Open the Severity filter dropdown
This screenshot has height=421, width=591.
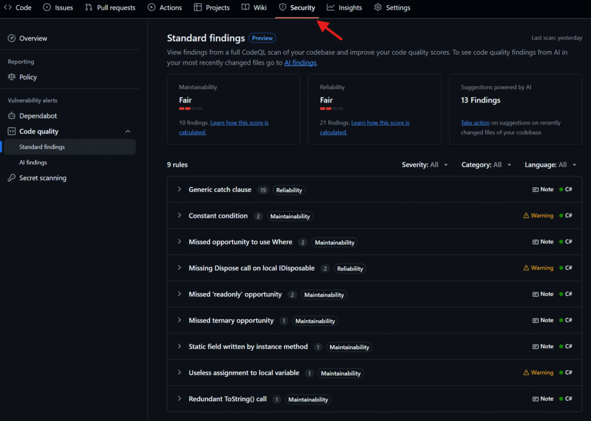[425, 165]
